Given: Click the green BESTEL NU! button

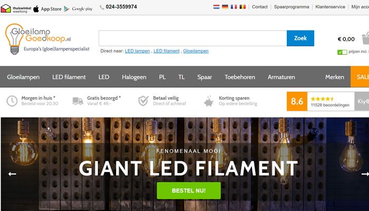Looking at the screenshot, I should coord(189,190).
